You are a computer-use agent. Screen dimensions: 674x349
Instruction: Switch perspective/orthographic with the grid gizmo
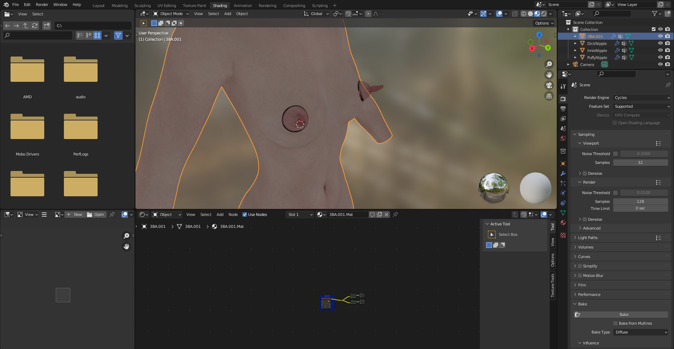[549, 96]
